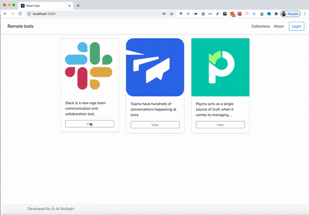
Task: Click the blue hexagon extension icon
Action: coord(269,14)
